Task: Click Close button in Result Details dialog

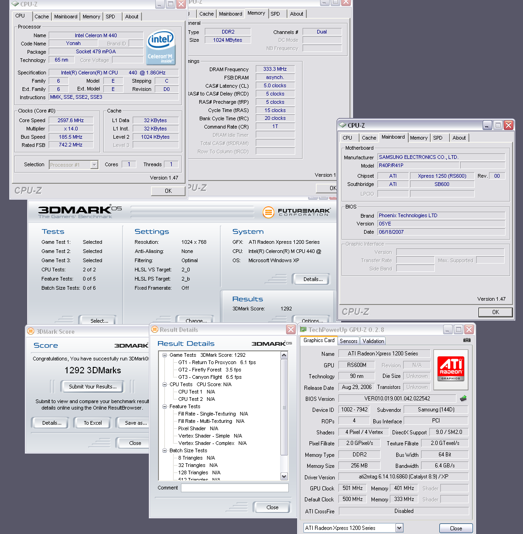Action: coord(272,507)
